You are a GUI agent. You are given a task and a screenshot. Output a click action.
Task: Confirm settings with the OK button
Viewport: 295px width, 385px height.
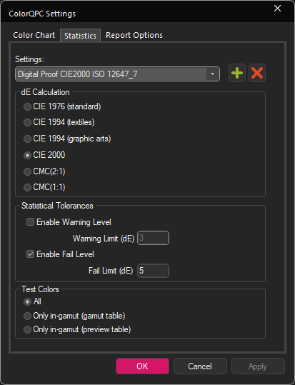[x=142, y=366]
